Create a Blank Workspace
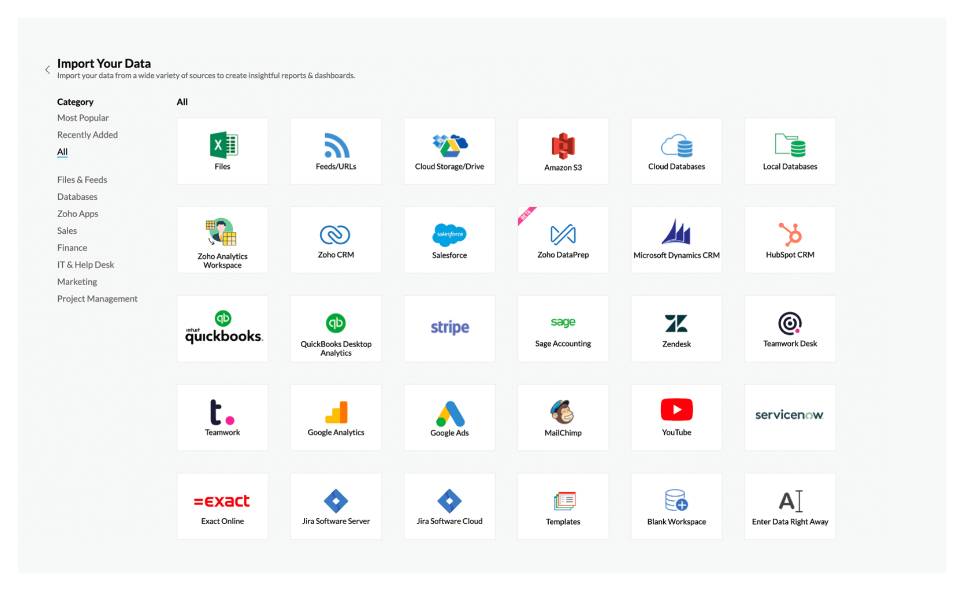Image resolution: width=964 pixels, height=591 pixels. pos(676,506)
